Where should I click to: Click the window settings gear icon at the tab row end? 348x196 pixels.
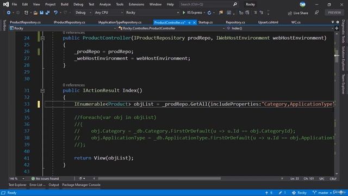pos(338,22)
